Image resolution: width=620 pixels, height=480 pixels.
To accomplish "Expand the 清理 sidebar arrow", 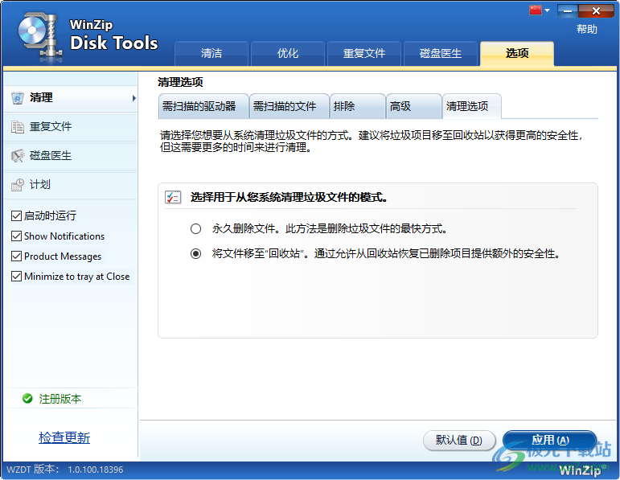I will (134, 98).
